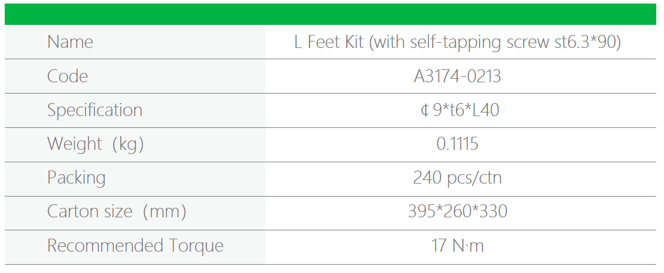The image size is (664, 273).
Task: Click the ¢ symbol in the specification value
Action: tap(424, 111)
